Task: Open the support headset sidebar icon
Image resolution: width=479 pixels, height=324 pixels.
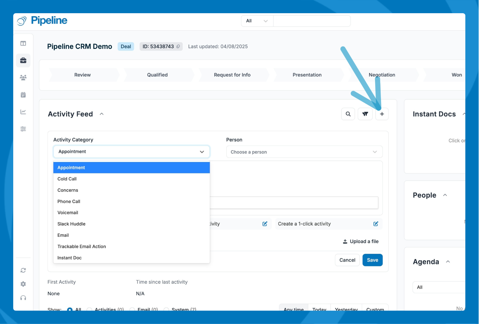Action: [x=23, y=298]
